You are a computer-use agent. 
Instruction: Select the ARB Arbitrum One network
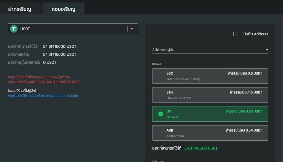pyautogui.click(x=210, y=133)
